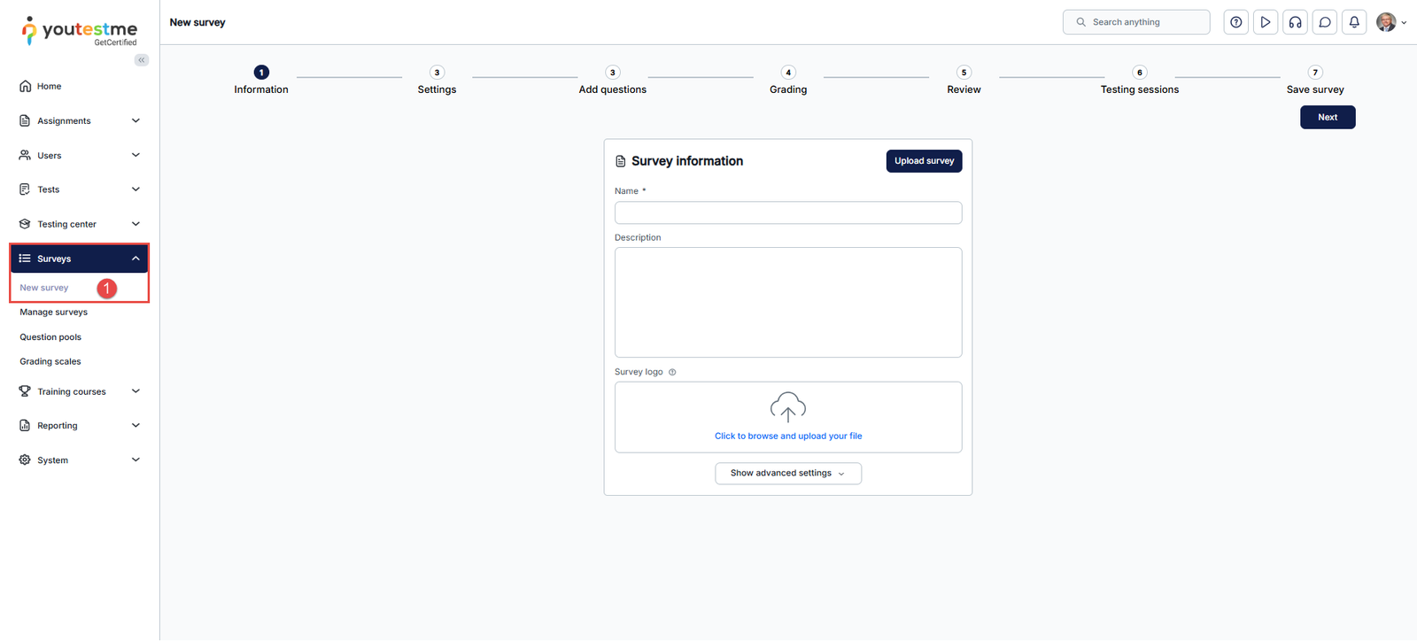The width and height of the screenshot is (1417, 641).
Task: Expand the Tests menu chevron
Action: coord(136,189)
